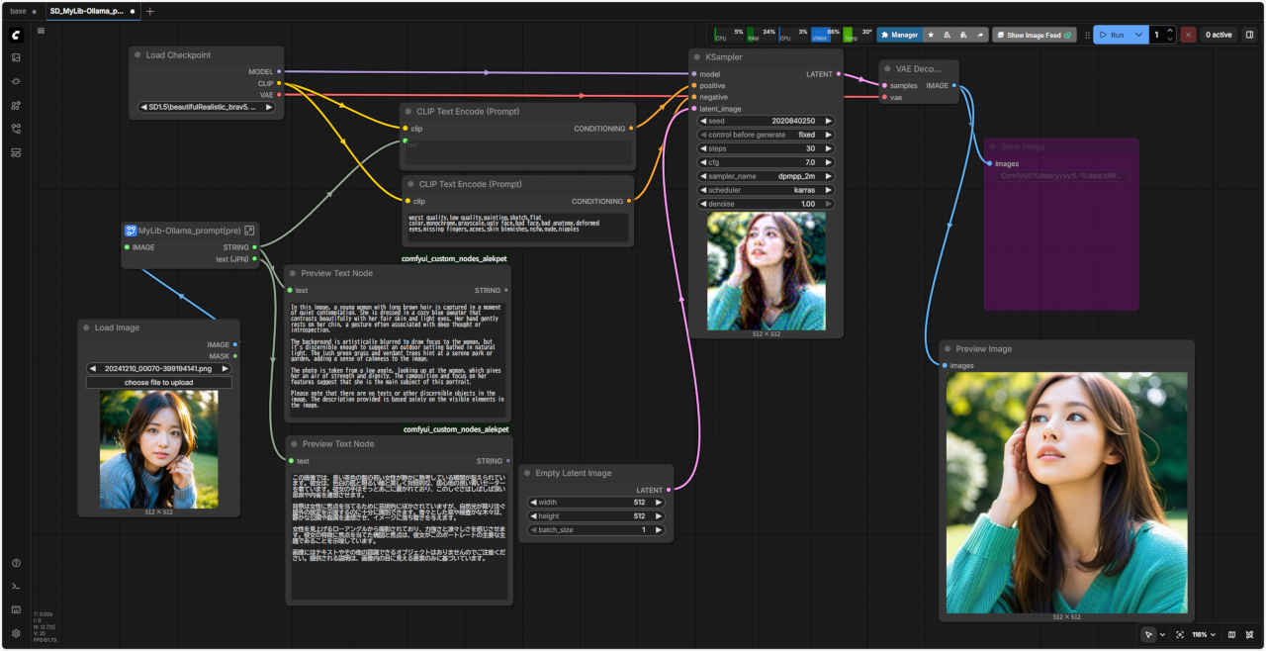Click the Manager button
This screenshot has width=1266, height=651.
(898, 35)
